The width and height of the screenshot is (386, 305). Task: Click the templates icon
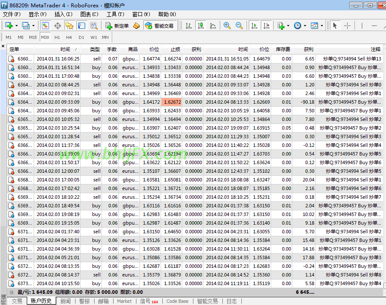tap(314, 25)
